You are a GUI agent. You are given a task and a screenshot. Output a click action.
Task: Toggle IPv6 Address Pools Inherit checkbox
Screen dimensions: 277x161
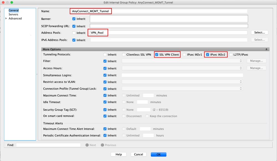tap(74, 40)
